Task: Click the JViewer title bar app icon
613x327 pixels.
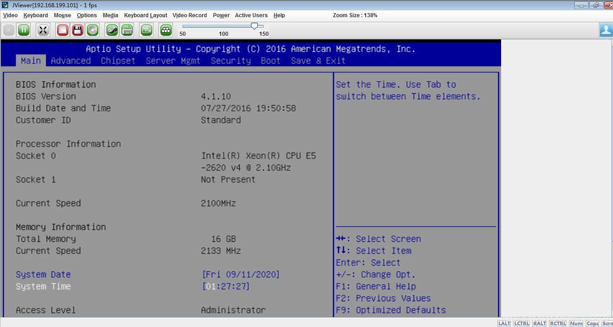Action: 5,5
